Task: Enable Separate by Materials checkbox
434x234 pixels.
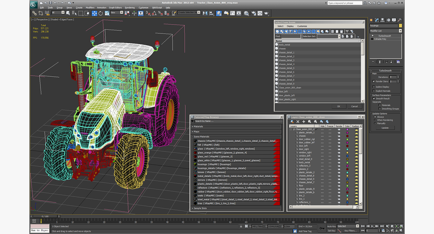Action: [x=380, y=105]
